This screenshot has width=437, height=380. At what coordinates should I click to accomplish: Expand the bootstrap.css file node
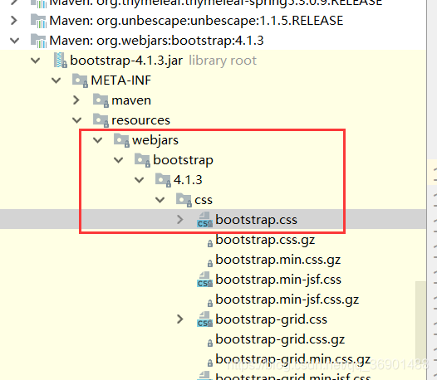(180, 219)
